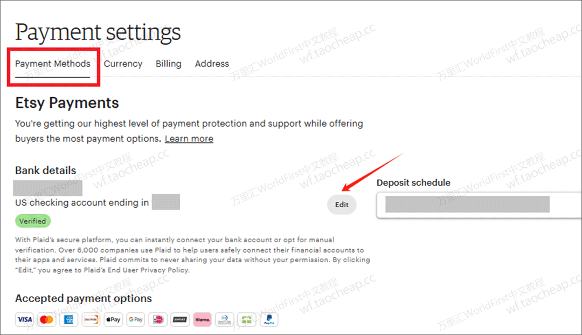The image size is (582, 335).
Task: Click the American Express icon
Action: (x=68, y=319)
